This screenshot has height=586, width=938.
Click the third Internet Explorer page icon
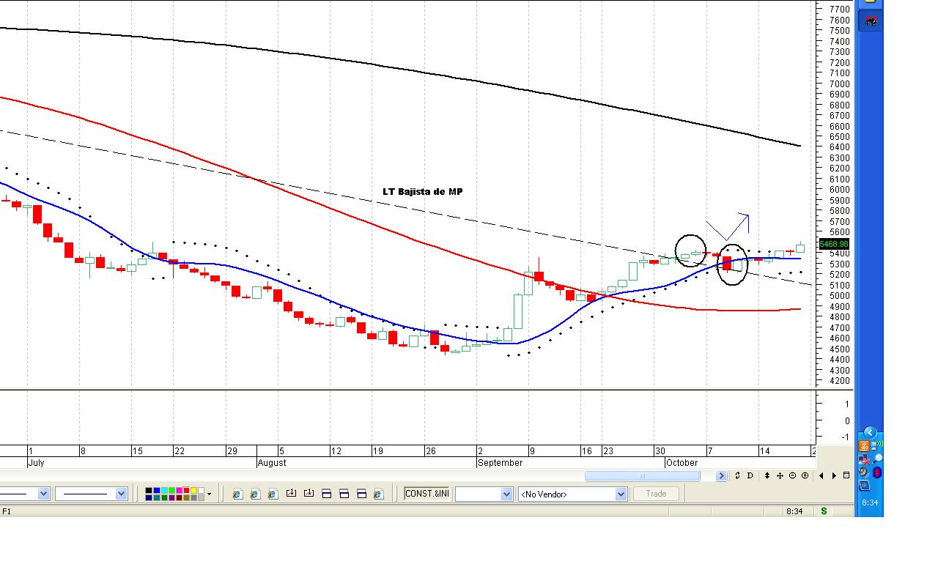[x=273, y=494]
